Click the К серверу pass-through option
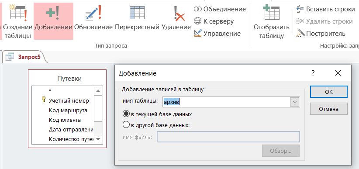Screen dimensions: 359x169 [x=214, y=21]
